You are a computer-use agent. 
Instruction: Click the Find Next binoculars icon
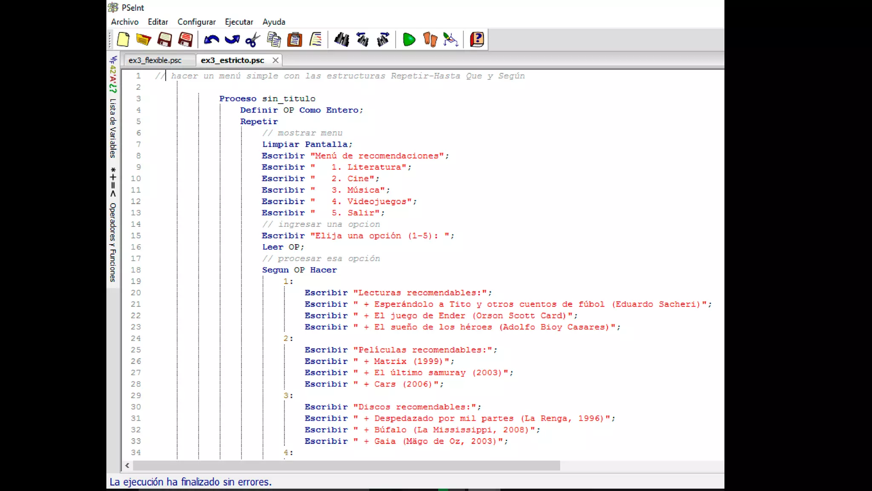point(383,40)
